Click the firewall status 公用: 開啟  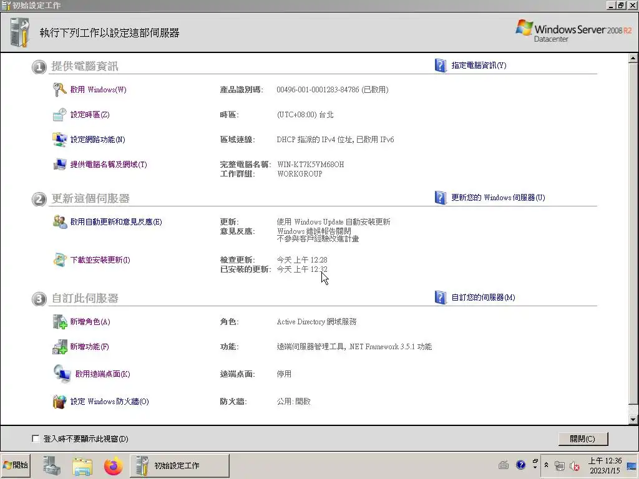[294, 402]
